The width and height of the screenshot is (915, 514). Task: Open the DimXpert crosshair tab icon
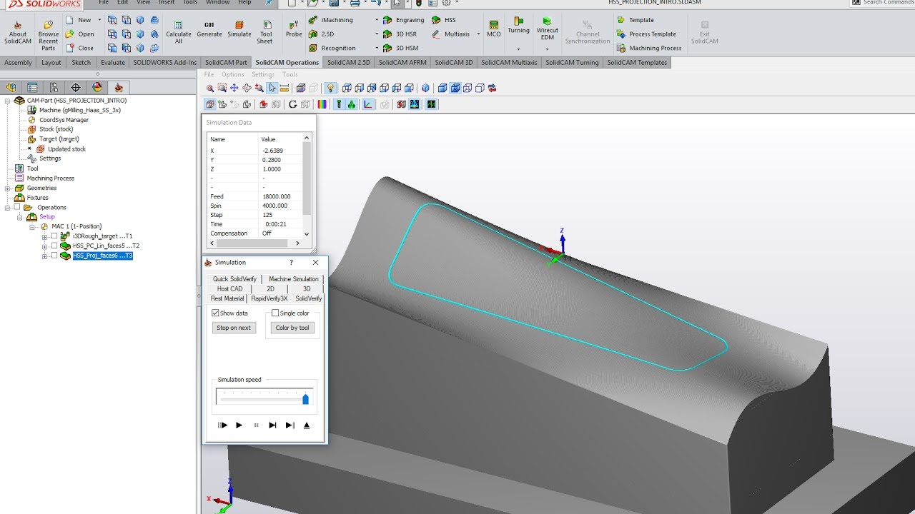point(76,87)
